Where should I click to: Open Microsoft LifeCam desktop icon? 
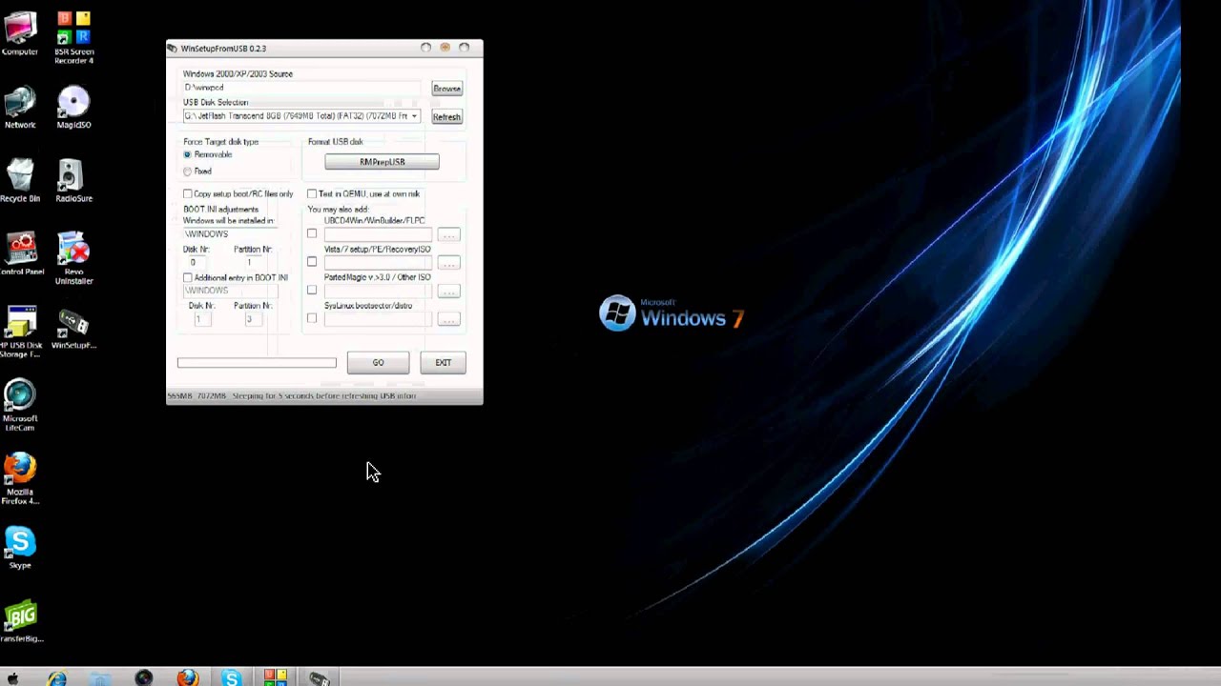(x=20, y=406)
